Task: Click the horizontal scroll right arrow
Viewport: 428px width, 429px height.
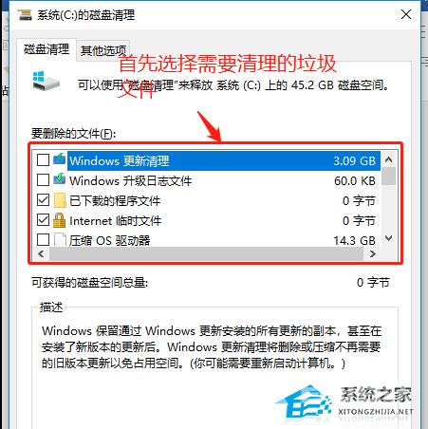Action: (373, 253)
